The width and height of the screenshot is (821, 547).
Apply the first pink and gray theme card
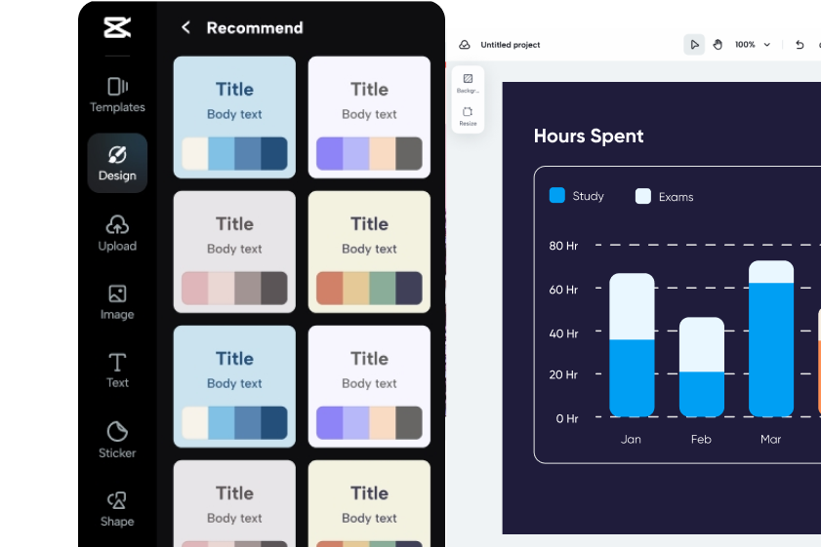pyautogui.click(x=234, y=252)
